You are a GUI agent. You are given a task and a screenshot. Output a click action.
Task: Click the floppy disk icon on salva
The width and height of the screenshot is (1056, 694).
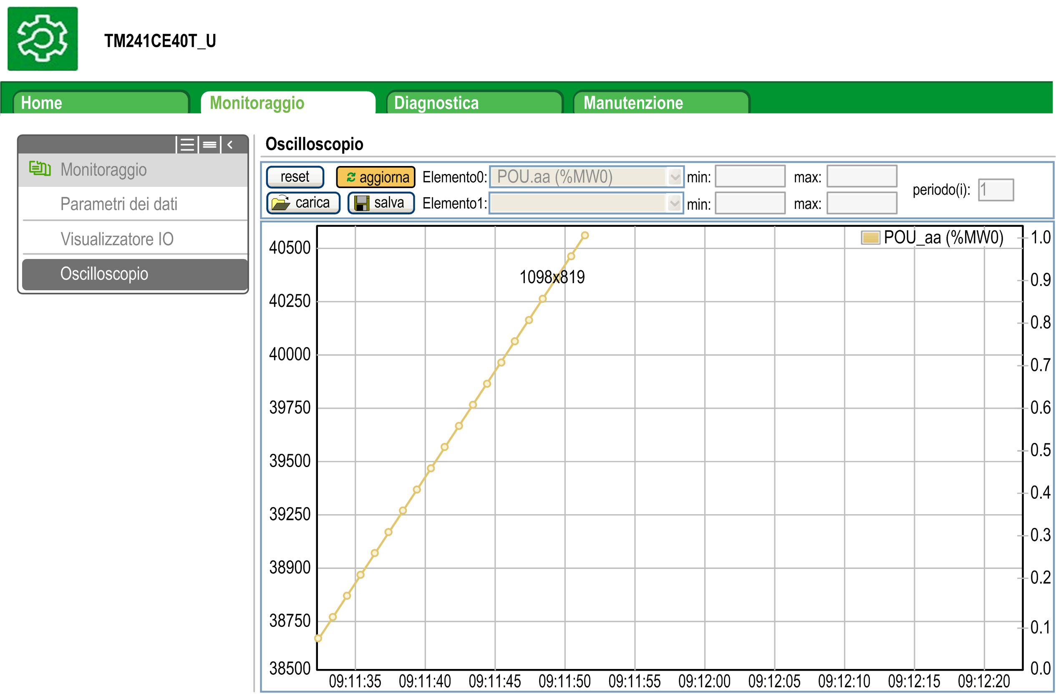[x=362, y=203]
